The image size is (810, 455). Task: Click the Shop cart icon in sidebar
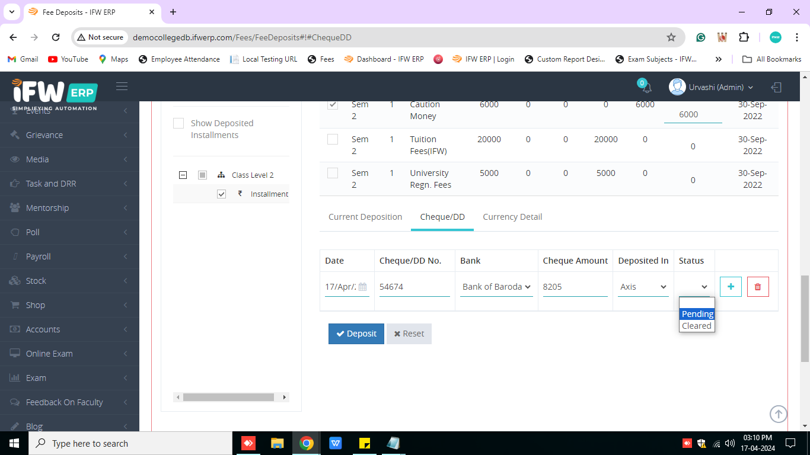(15, 305)
